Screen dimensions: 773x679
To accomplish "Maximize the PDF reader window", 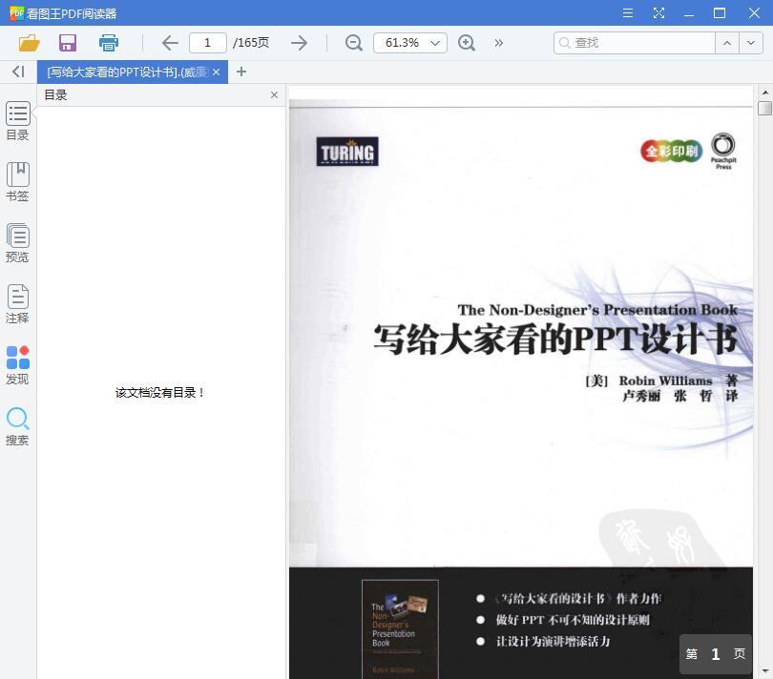I will [x=720, y=12].
